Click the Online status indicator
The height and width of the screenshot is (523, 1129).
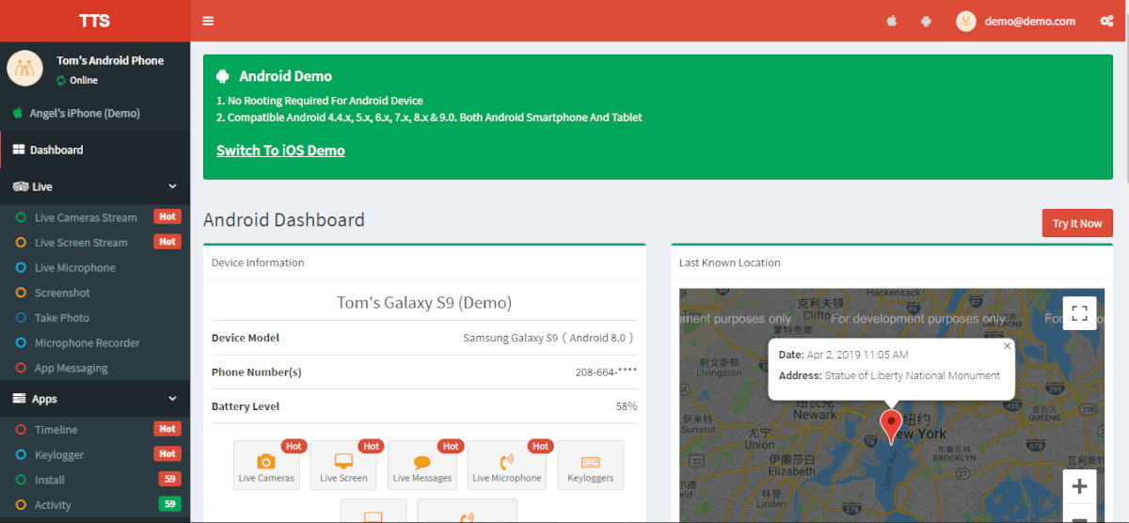tap(76, 80)
